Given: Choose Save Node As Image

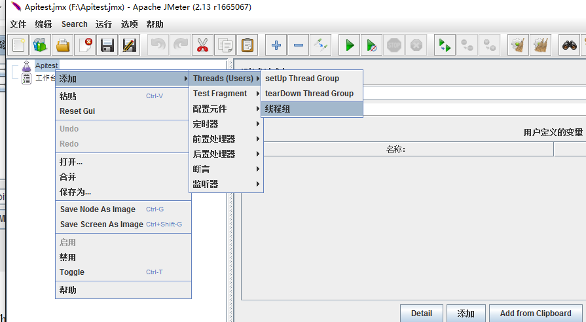Looking at the screenshot, I should pyautogui.click(x=122, y=209).
